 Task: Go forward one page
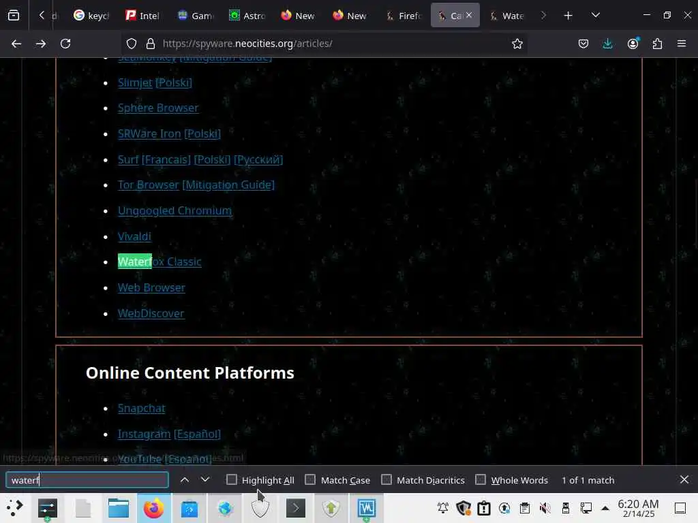pyautogui.click(x=40, y=44)
